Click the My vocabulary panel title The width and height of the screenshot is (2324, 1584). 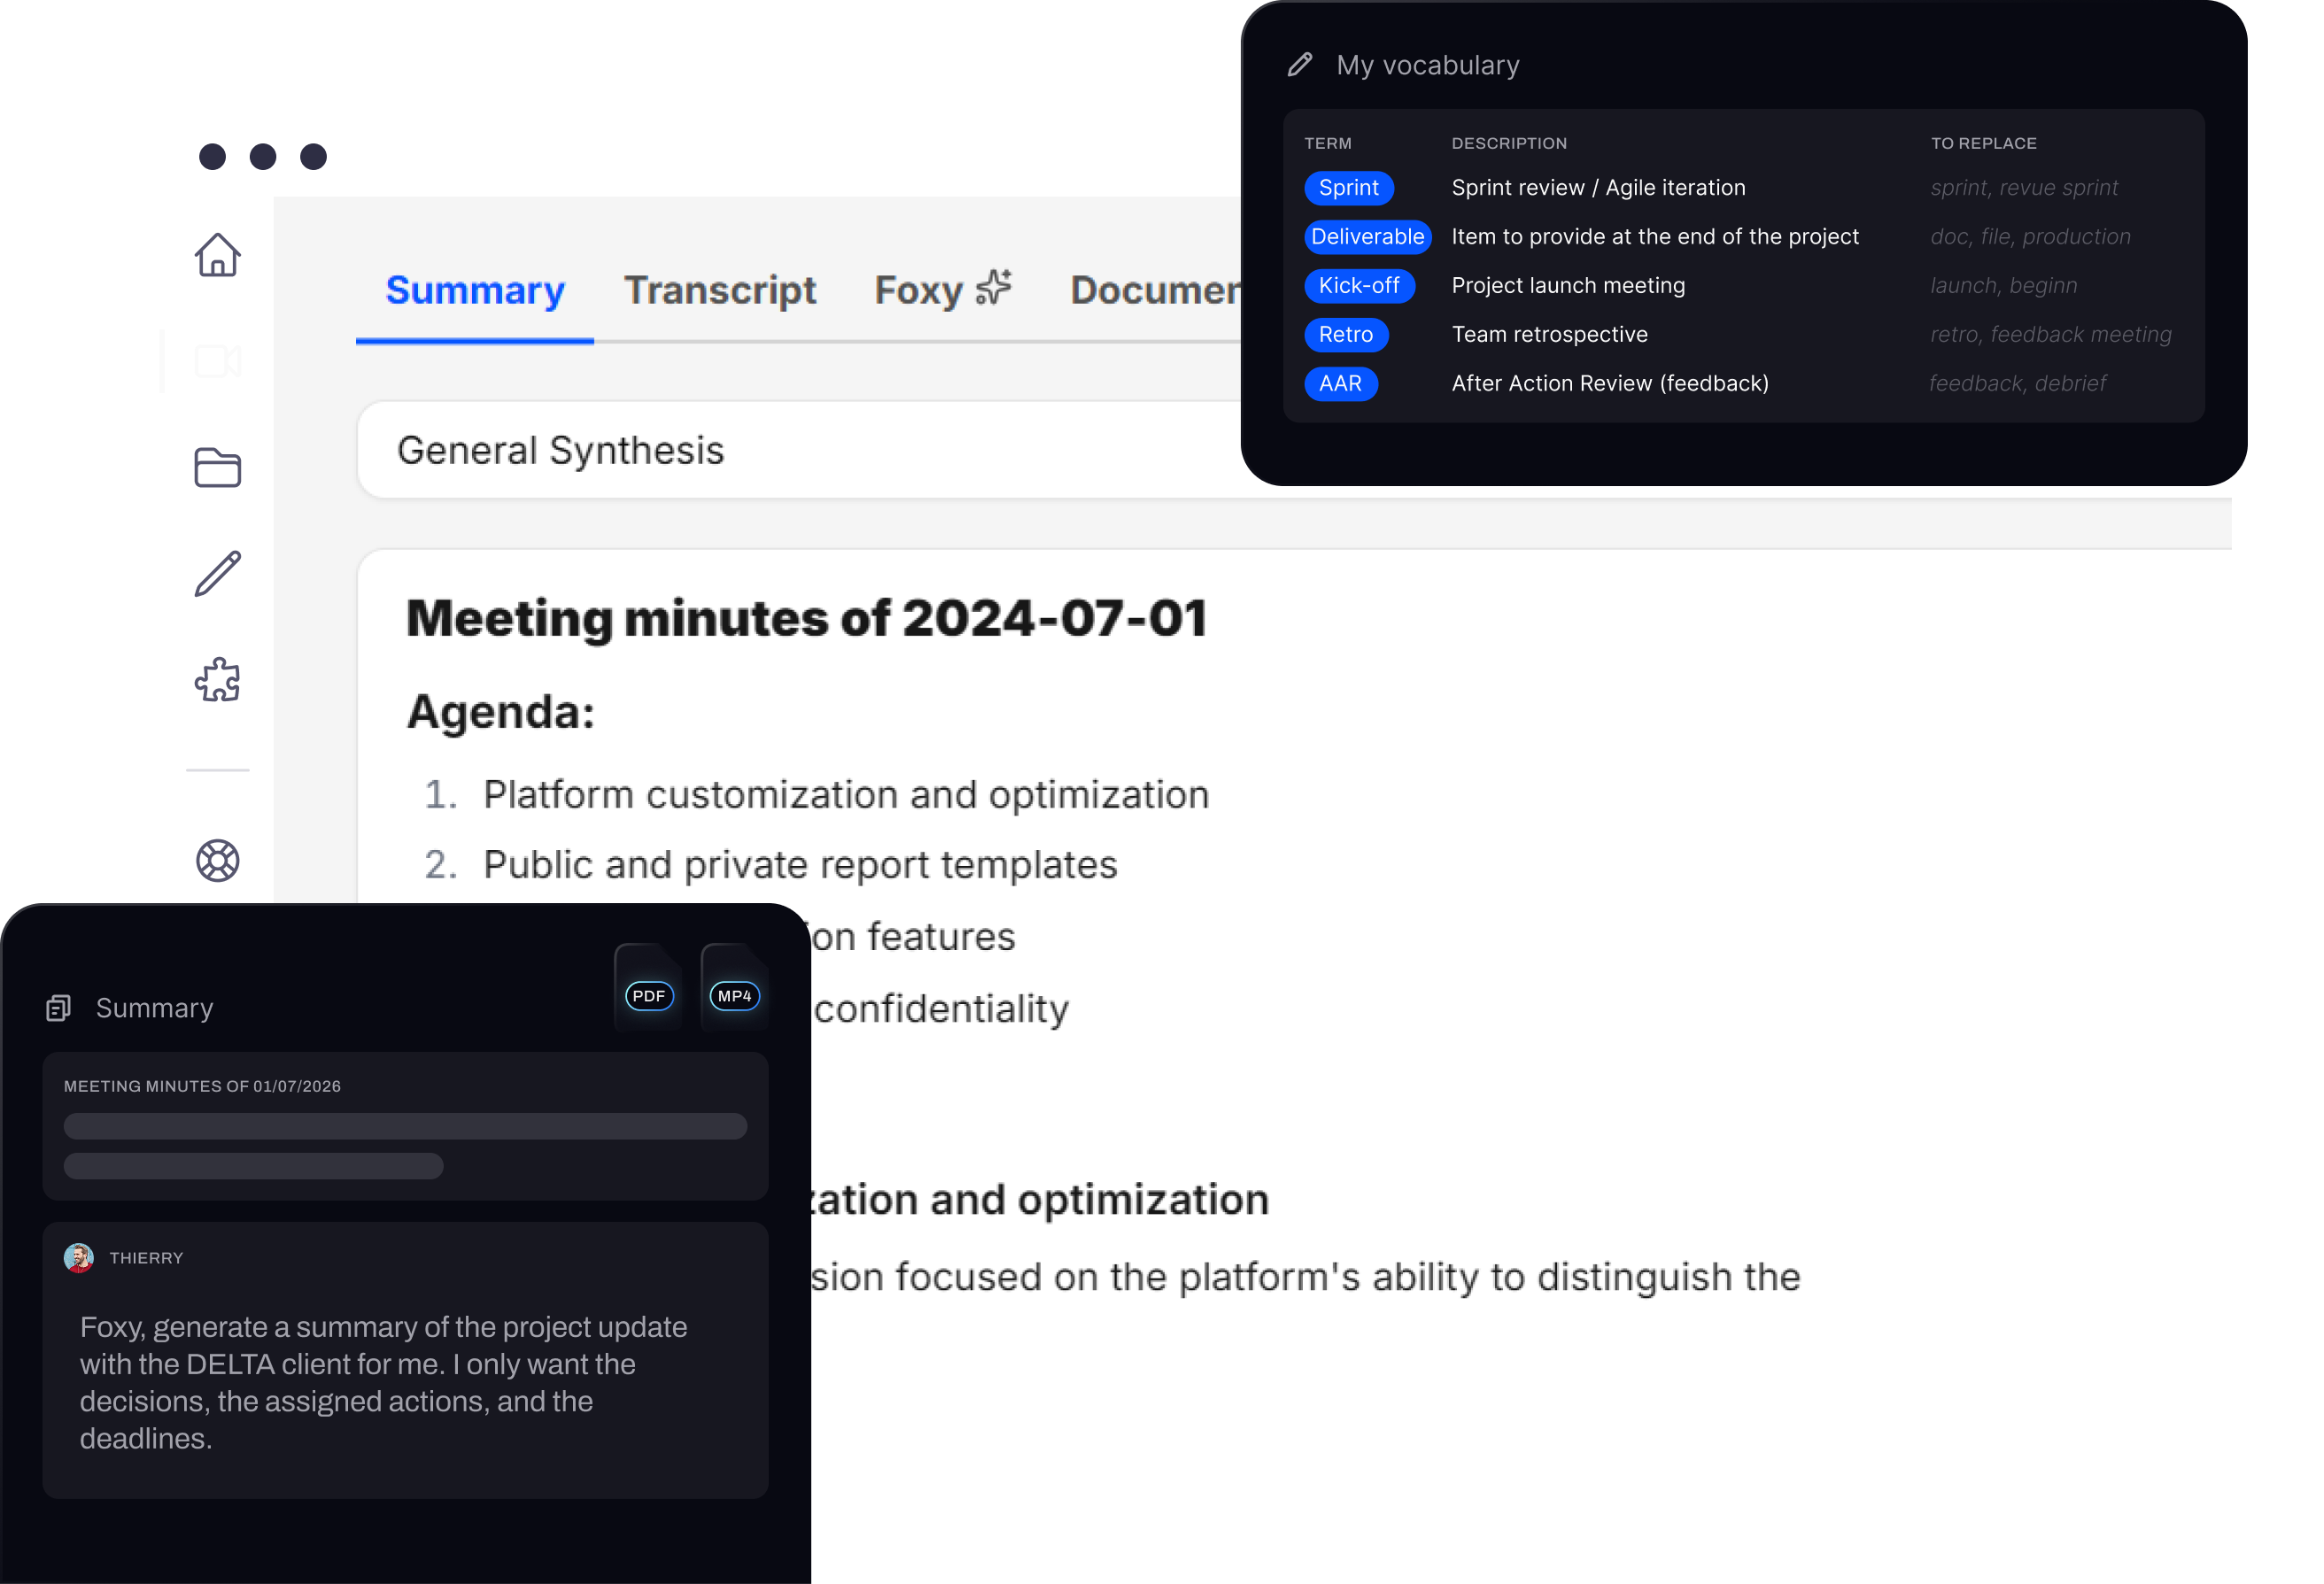click(1427, 65)
